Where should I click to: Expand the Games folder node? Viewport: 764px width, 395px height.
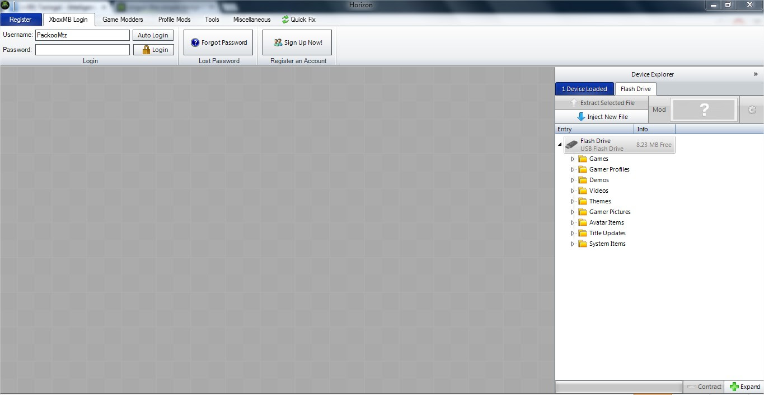coord(573,159)
